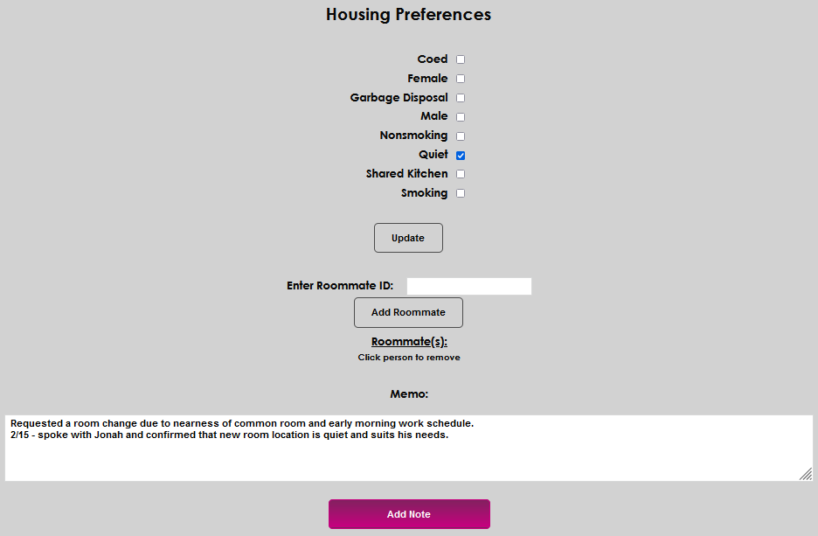Image resolution: width=818 pixels, height=536 pixels.
Task: Check the Smoking preference box
Action: click(460, 192)
